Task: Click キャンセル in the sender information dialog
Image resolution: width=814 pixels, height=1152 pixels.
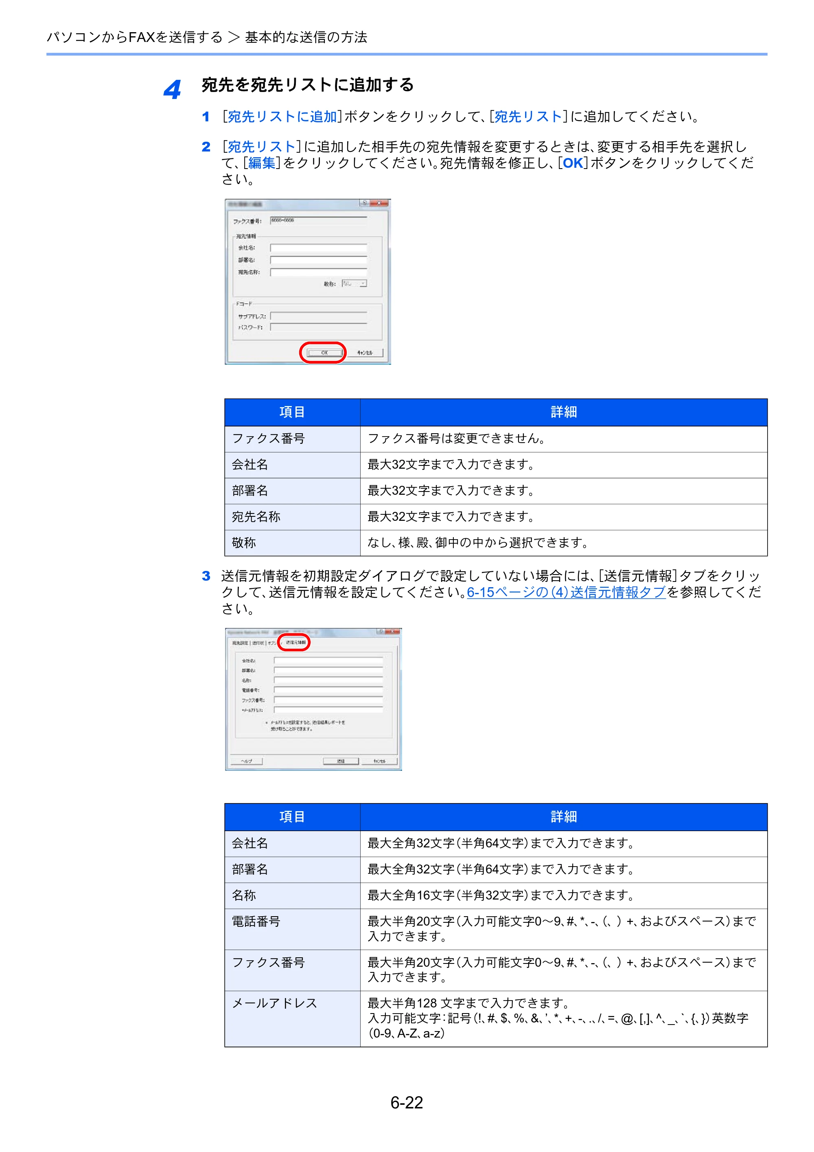Action: pos(379,761)
